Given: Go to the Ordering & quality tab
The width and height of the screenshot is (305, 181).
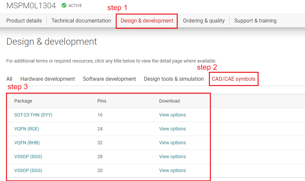Looking at the screenshot, I should (x=204, y=21).
